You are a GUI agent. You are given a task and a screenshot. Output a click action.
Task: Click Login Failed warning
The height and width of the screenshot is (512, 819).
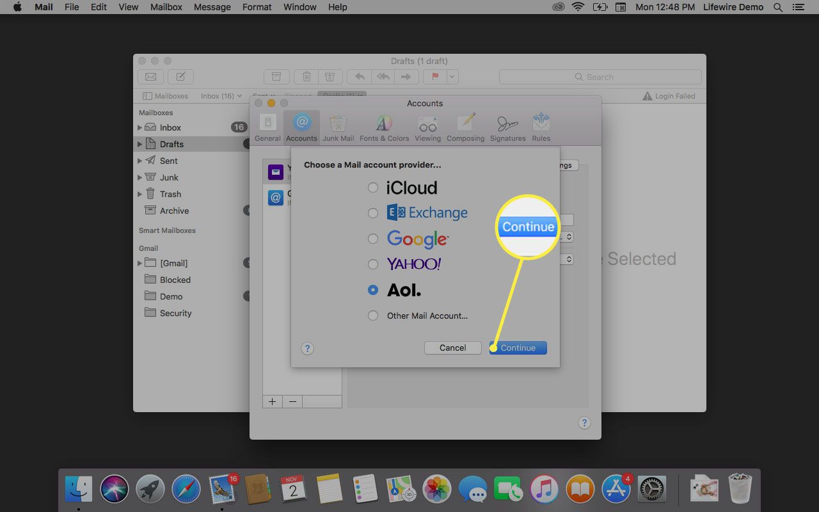click(669, 96)
